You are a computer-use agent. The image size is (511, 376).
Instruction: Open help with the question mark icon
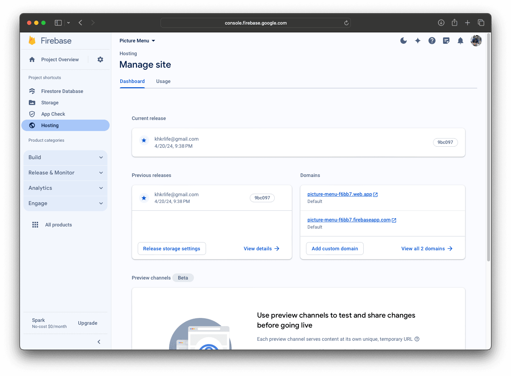point(432,41)
